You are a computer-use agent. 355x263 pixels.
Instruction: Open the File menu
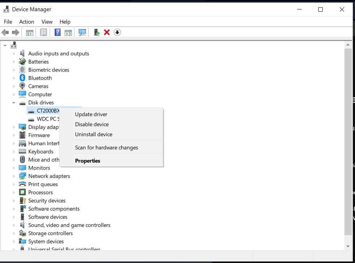[x=8, y=22]
